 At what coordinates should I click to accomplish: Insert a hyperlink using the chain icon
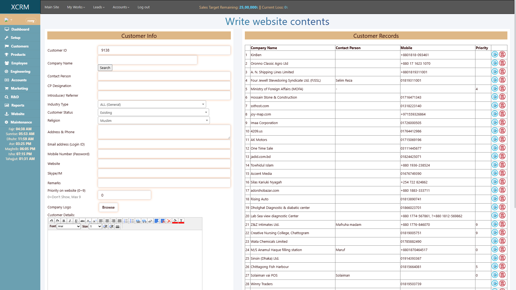pos(138,221)
